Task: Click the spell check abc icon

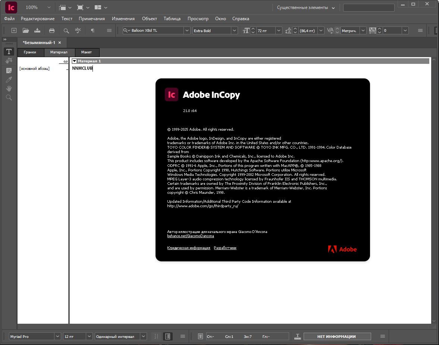Action: (x=78, y=30)
